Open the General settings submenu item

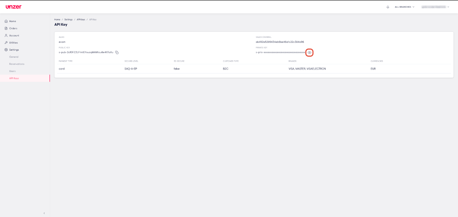pos(14,57)
